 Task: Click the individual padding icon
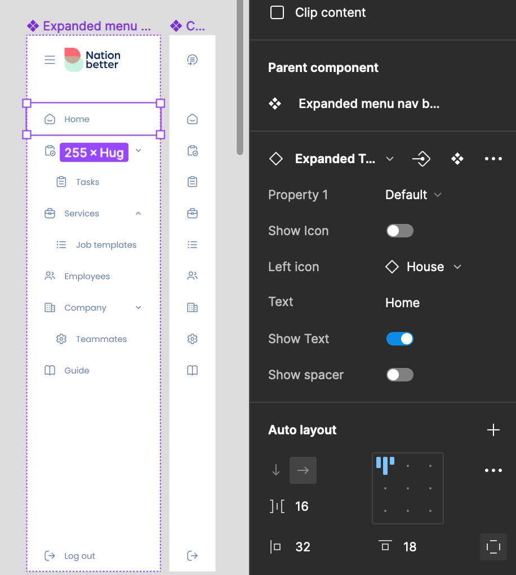(493, 547)
